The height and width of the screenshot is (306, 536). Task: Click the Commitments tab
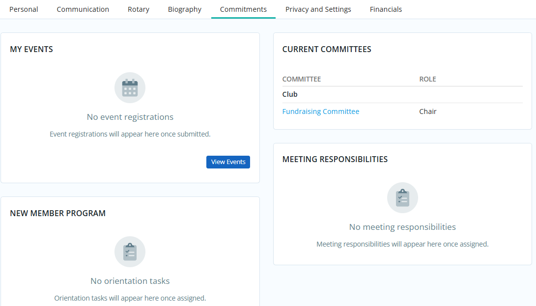click(243, 9)
